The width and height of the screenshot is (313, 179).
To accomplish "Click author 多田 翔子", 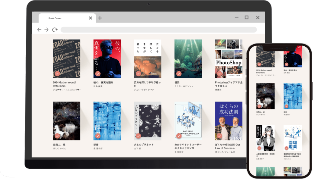I will [179, 152].
